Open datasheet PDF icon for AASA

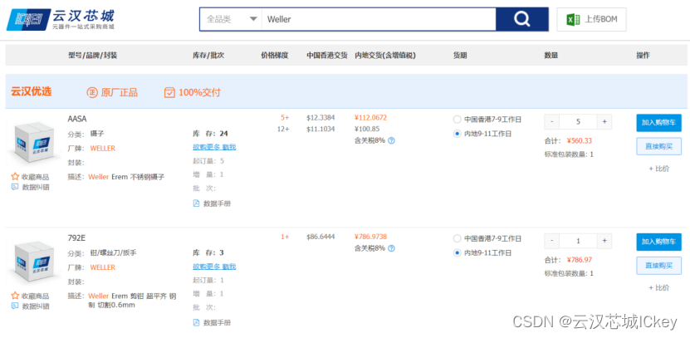tap(196, 203)
